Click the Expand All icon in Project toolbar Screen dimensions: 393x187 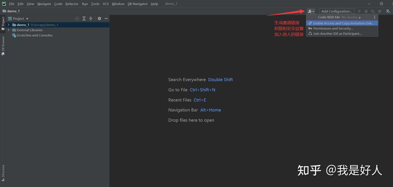(x=84, y=18)
